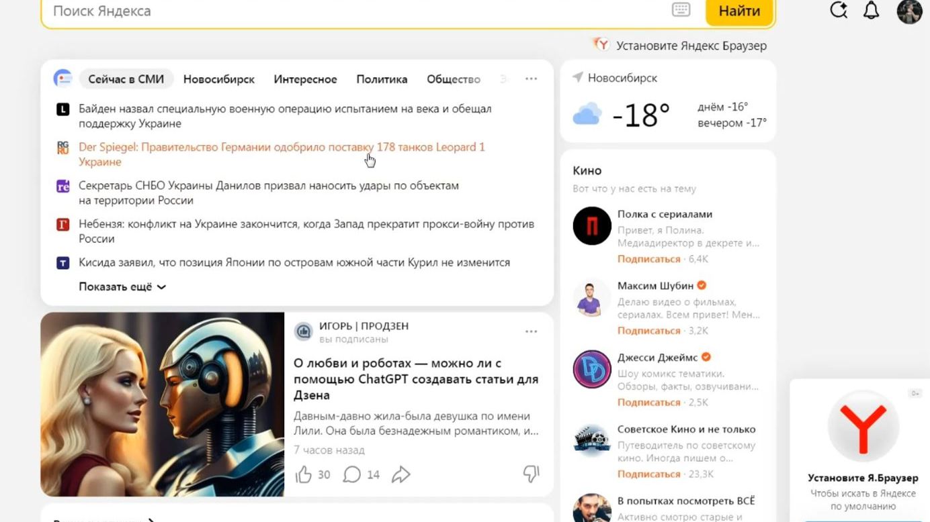Open the user profile avatar

pos(909,11)
